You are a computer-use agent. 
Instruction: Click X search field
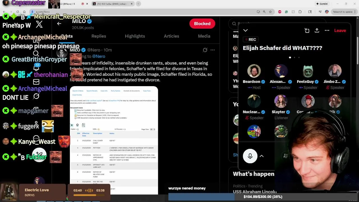click(x=278, y=24)
